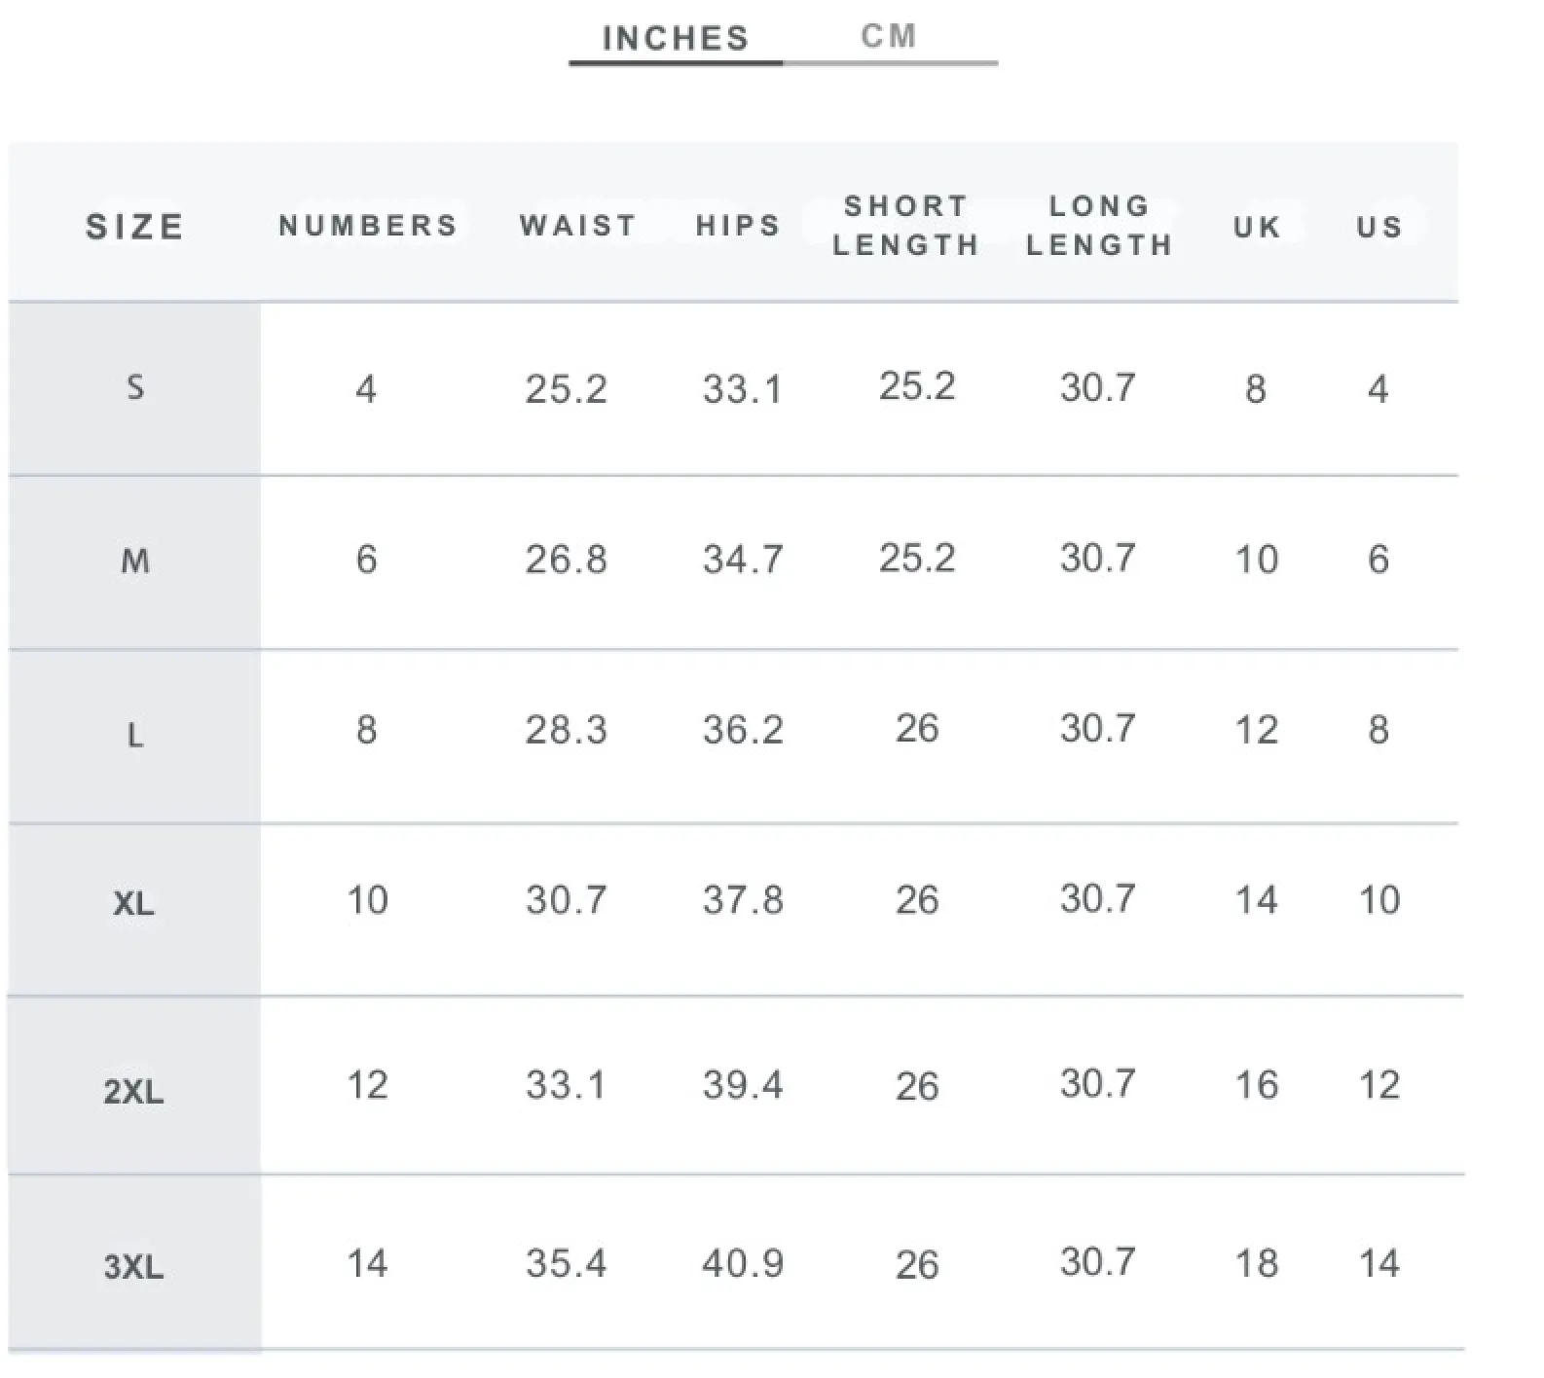Click the US column header

1379,227
